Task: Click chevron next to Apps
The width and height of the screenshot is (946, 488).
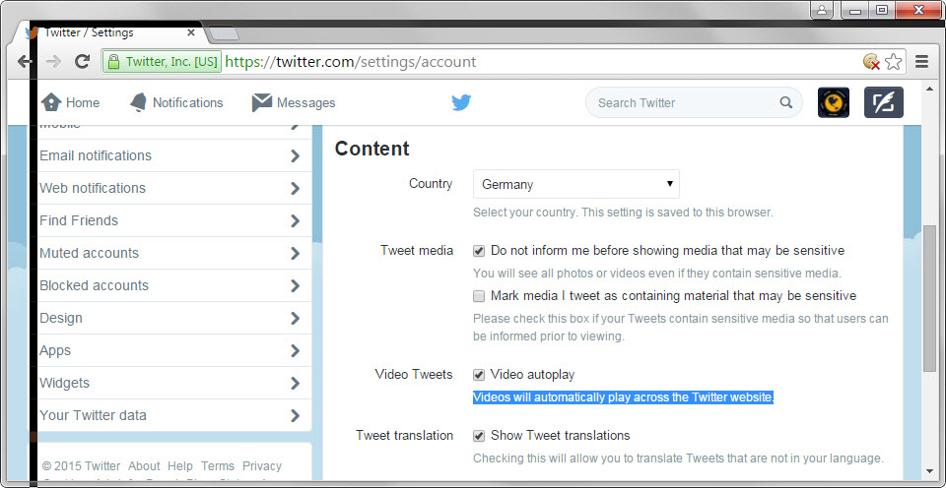Action: pyautogui.click(x=295, y=351)
